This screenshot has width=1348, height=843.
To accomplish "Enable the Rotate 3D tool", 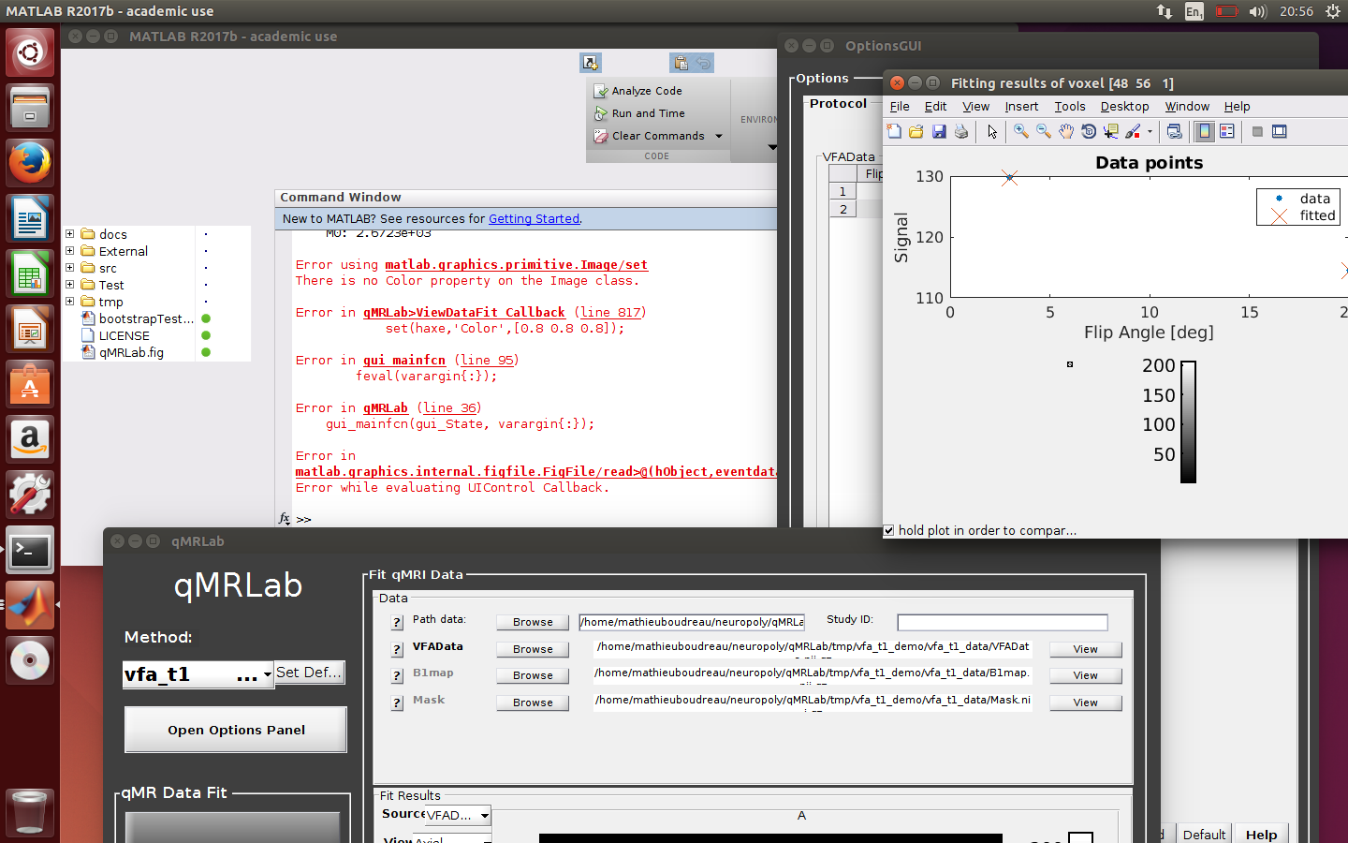I will (1088, 131).
